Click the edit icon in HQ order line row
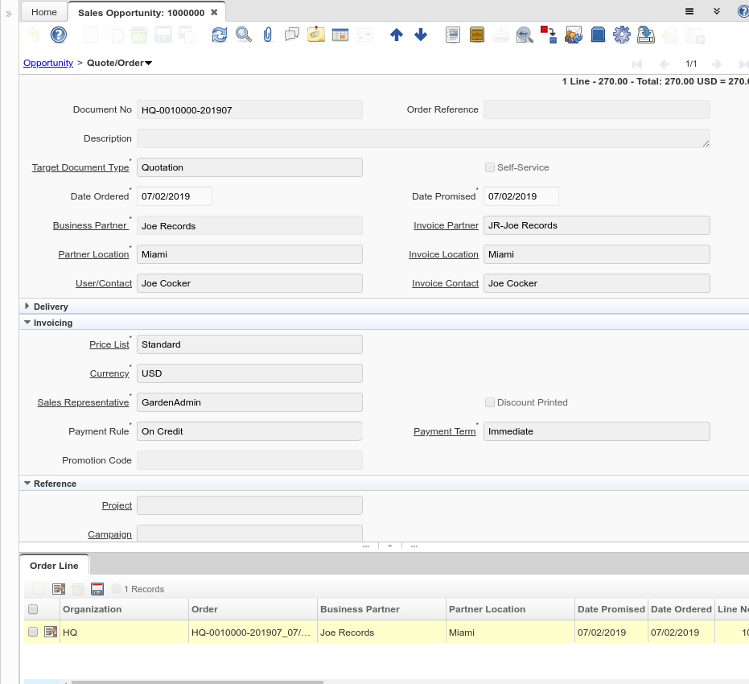749x684 pixels. pos(51,632)
